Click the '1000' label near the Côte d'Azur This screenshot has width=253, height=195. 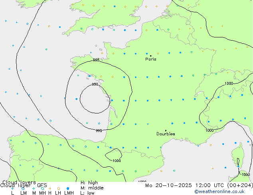point(210,130)
